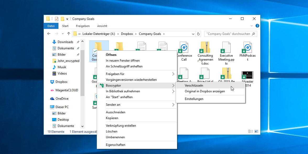
Task: Switch to the Ansicht ribbon tab
Action: click(102, 26)
